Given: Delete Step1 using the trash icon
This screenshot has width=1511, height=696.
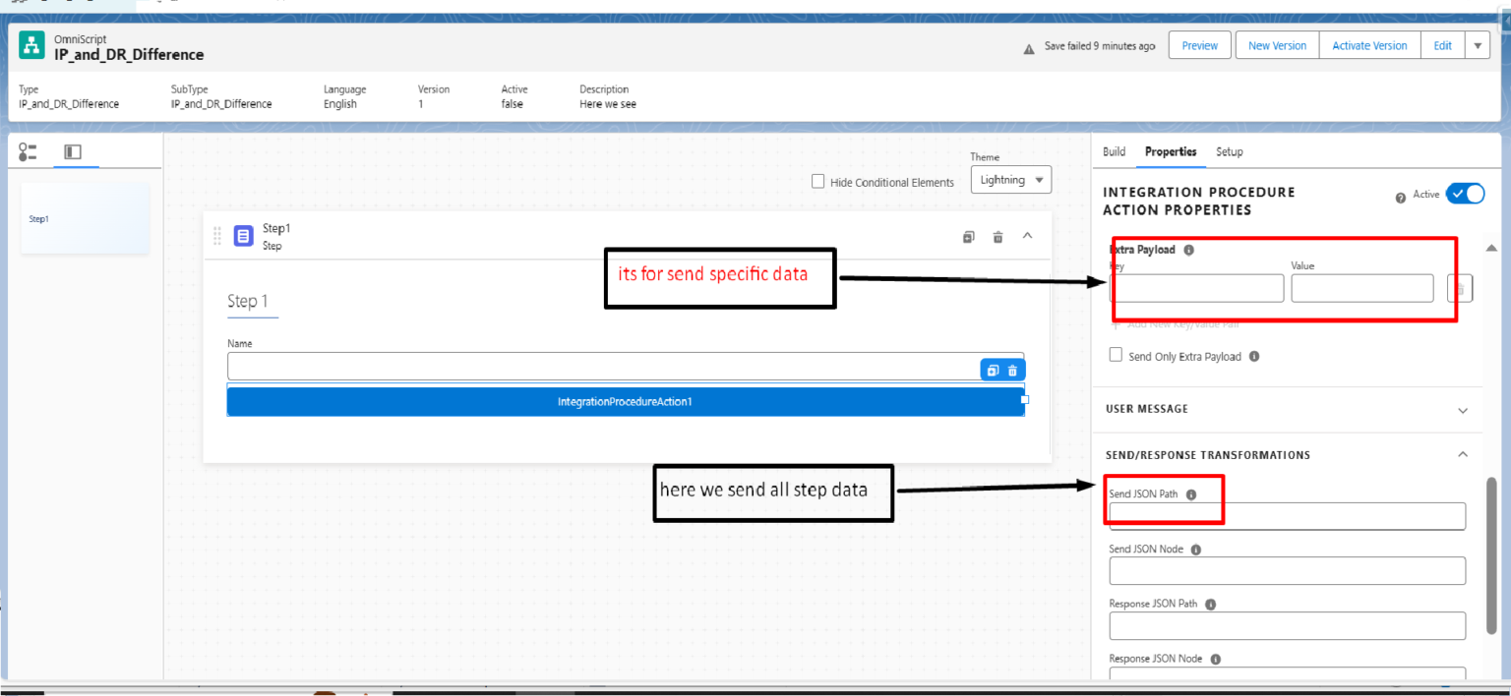Looking at the screenshot, I should click(x=997, y=236).
